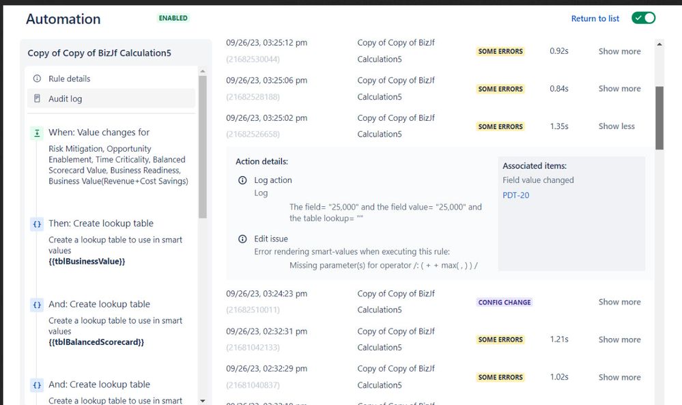Click the duration value 0.84s
This screenshot has height=405, width=682.
[559, 89]
